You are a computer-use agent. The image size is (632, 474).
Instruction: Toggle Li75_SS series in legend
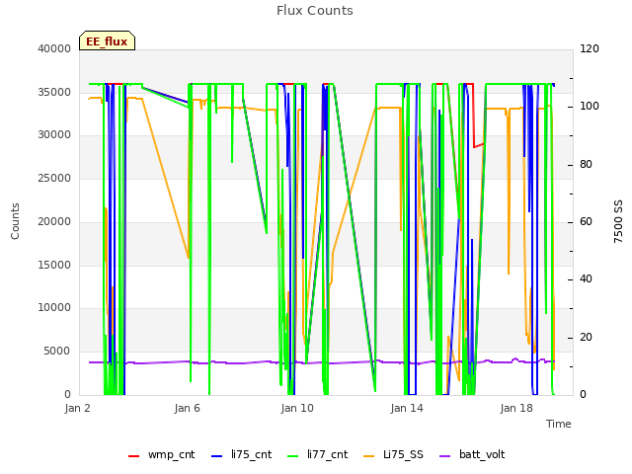(393, 454)
